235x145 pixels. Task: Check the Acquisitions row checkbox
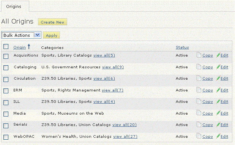[x=6, y=56]
